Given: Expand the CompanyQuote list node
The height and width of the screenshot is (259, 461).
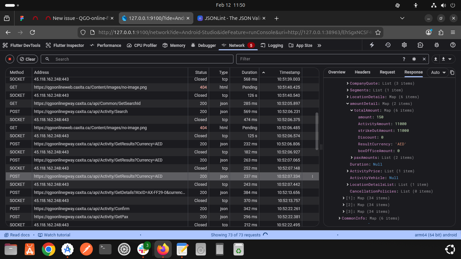Looking at the screenshot, I should pyautogui.click(x=348, y=84).
